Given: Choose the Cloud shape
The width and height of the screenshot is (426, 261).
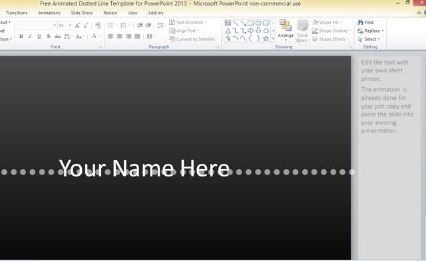Looking at the screenshot, I should (x=266, y=31).
